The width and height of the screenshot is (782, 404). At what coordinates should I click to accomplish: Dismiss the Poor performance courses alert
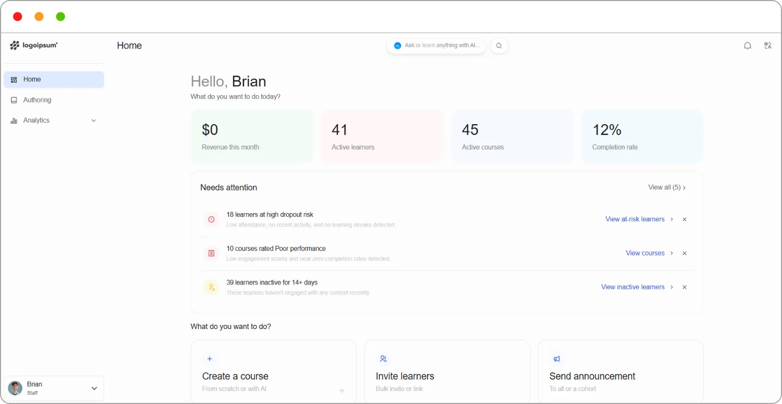[684, 253]
